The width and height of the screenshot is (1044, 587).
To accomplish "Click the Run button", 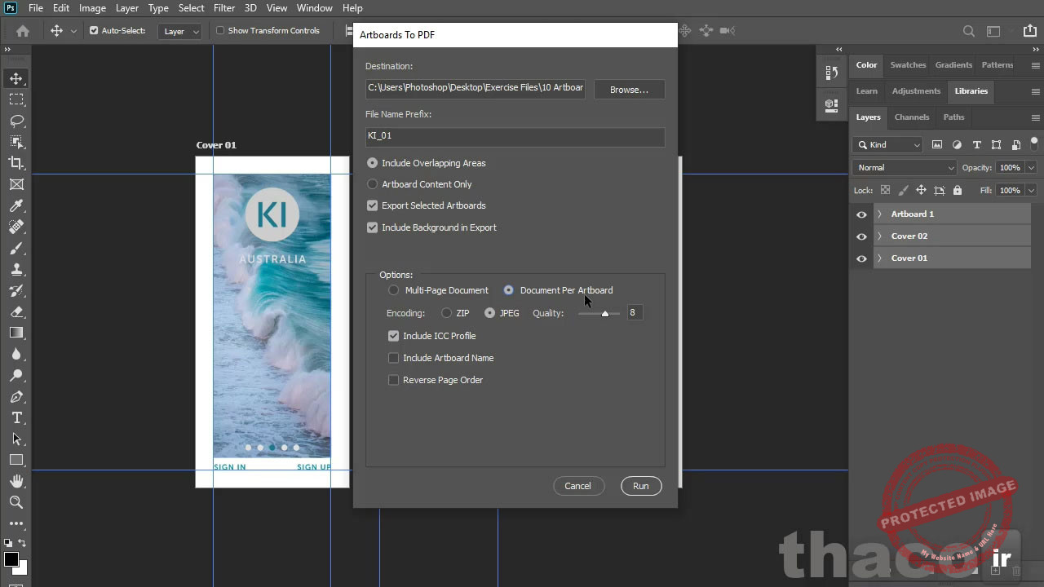I will (x=640, y=485).
